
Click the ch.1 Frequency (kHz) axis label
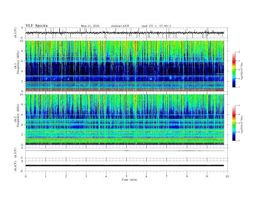coord(17,62)
